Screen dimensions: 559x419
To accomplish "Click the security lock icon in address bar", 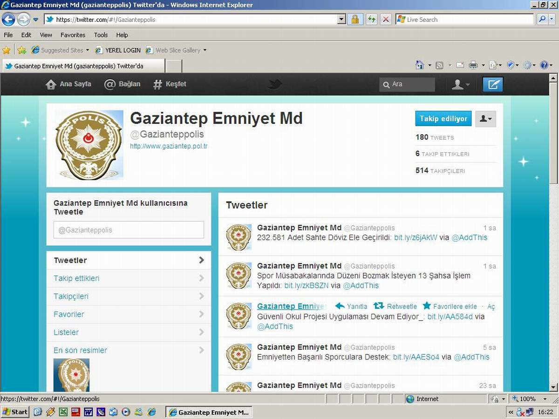I will 355,20.
